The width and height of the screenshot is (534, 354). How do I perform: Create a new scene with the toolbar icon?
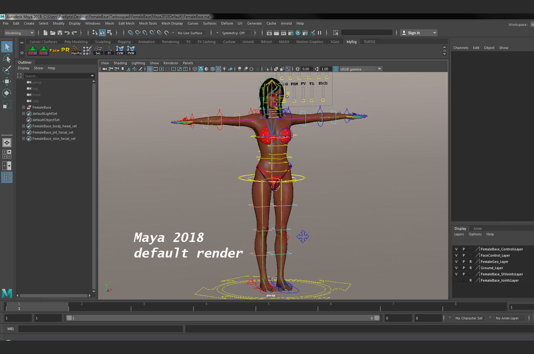[45, 33]
